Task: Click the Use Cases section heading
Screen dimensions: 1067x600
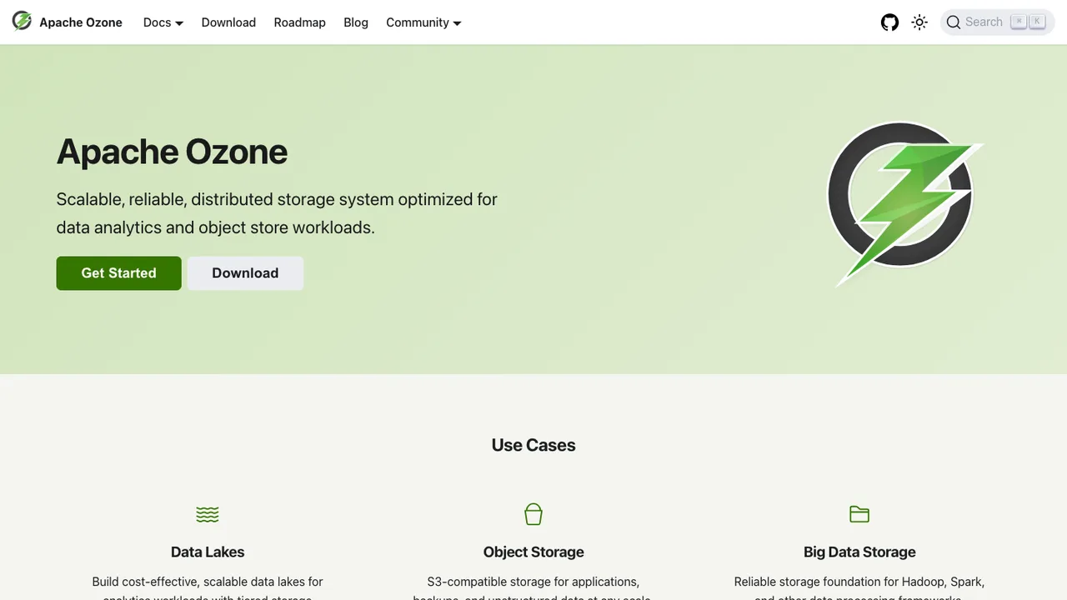Action: (x=533, y=445)
